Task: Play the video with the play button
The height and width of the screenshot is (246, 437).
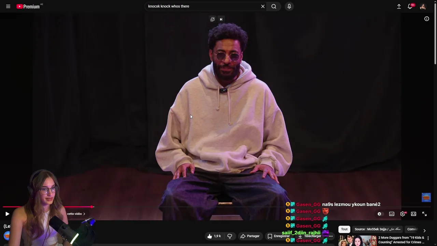Action: pyautogui.click(x=7, y=214)
